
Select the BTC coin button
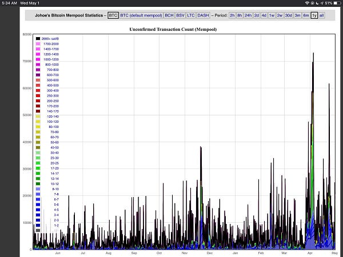(113, 15)
